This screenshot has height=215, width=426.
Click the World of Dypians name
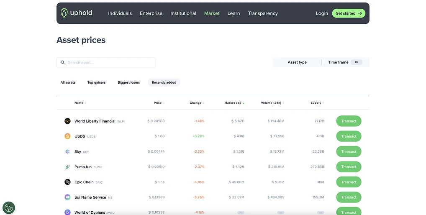point(90,212)
